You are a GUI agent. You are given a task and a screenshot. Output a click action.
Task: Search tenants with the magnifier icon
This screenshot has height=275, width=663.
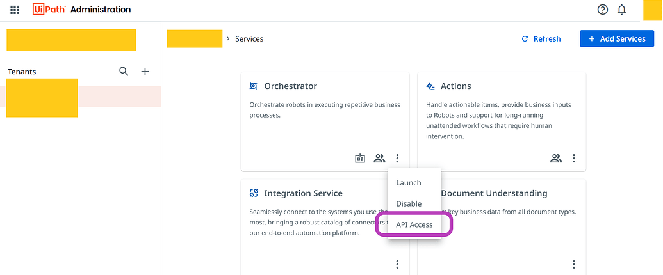124,72
